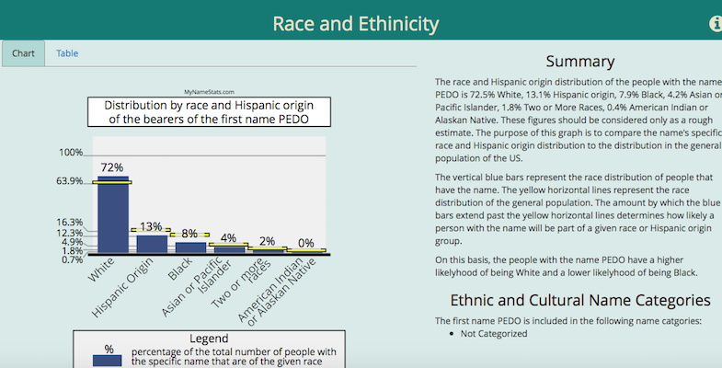
Task: Click the blue White bar in chart
Action: click(x=113, y=216)
